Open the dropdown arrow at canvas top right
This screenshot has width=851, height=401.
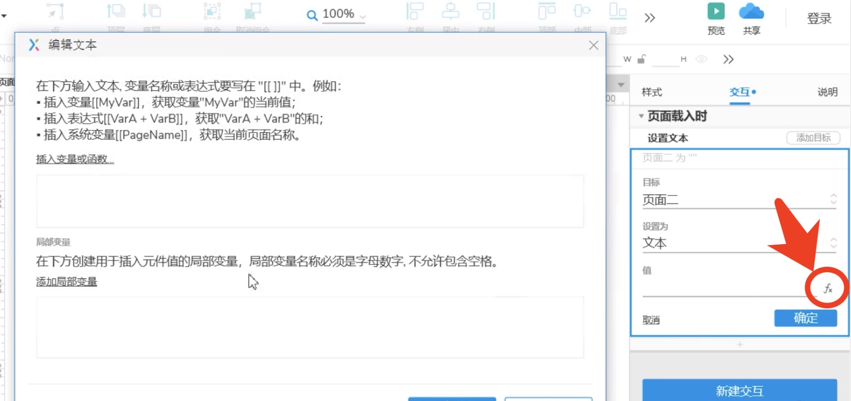point(621,84)
